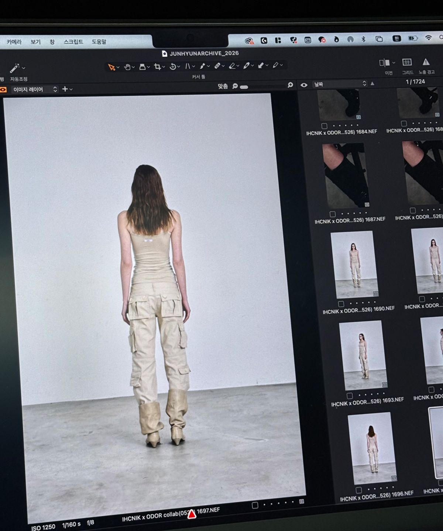Tick the checkbox under the 1690.NEF thumbnail
Viewport: 443px width, 531px height.
click(341, 304)
